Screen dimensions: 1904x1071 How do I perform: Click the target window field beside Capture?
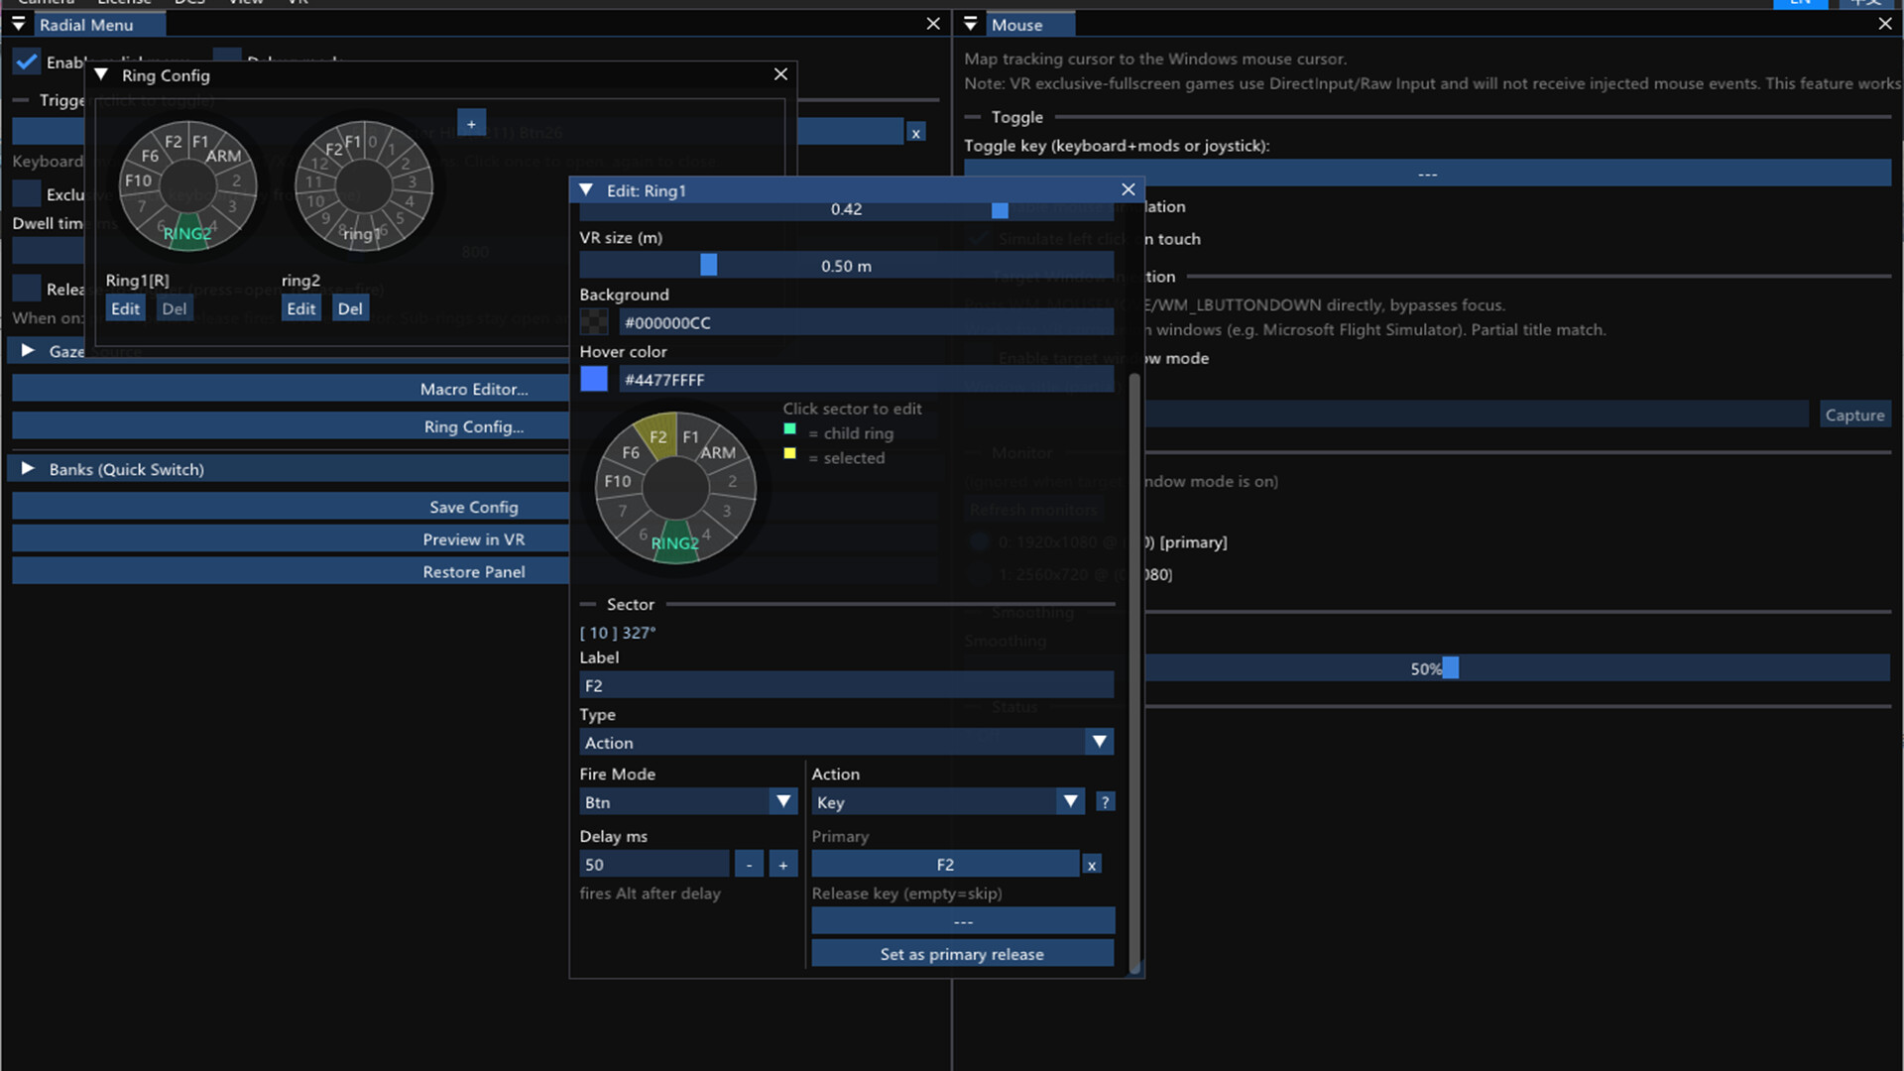tap(1478, 415)
